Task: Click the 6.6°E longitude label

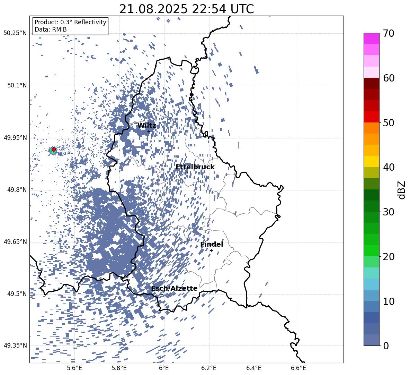Action: click(x=298, y=368)
